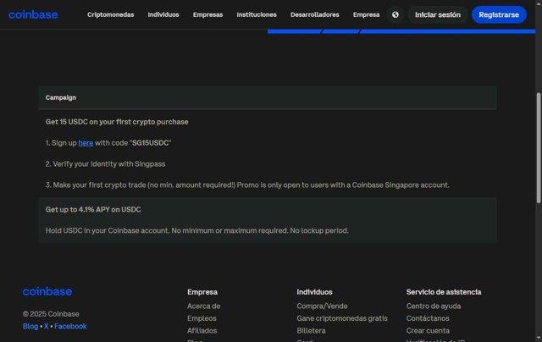Click the Iniciar sesión button
This screenshot has width=542, height=342.
click(438, 15)
